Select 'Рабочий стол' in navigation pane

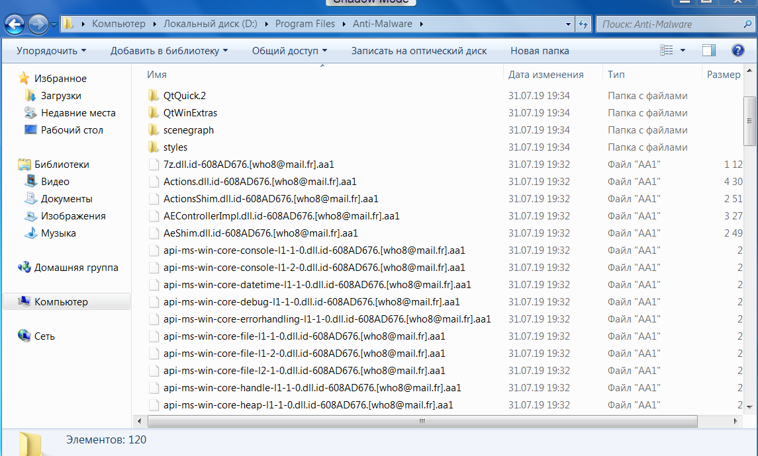coord(71,130)
